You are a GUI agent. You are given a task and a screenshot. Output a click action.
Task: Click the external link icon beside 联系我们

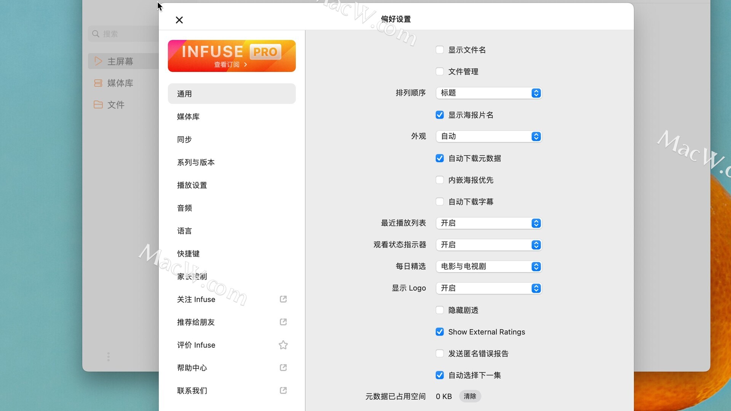(283, 390)
